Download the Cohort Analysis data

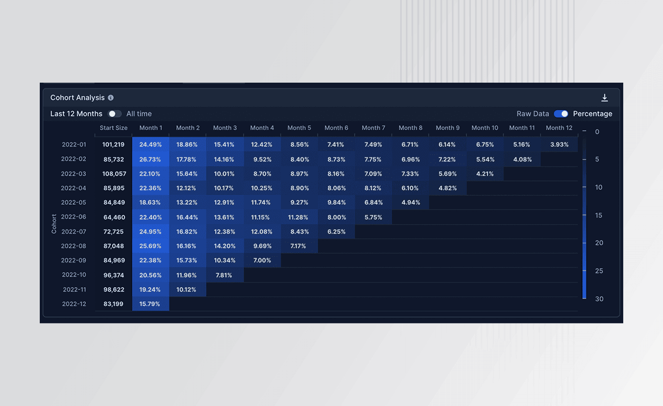pyautogui.click(x=605, y=98)
